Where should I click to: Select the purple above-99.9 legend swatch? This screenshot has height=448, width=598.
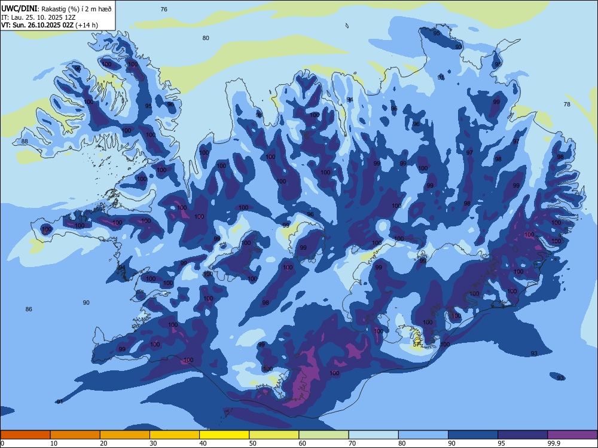point(572,435)
